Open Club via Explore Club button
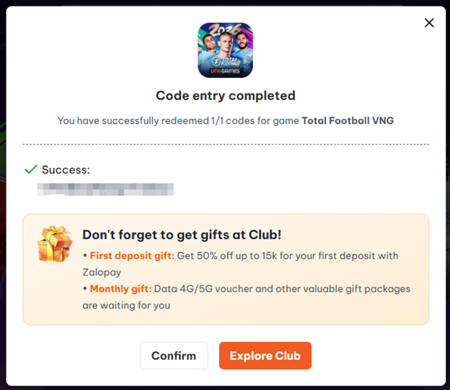This screenshot has width=450, height=390. click(x=265, y=355)
